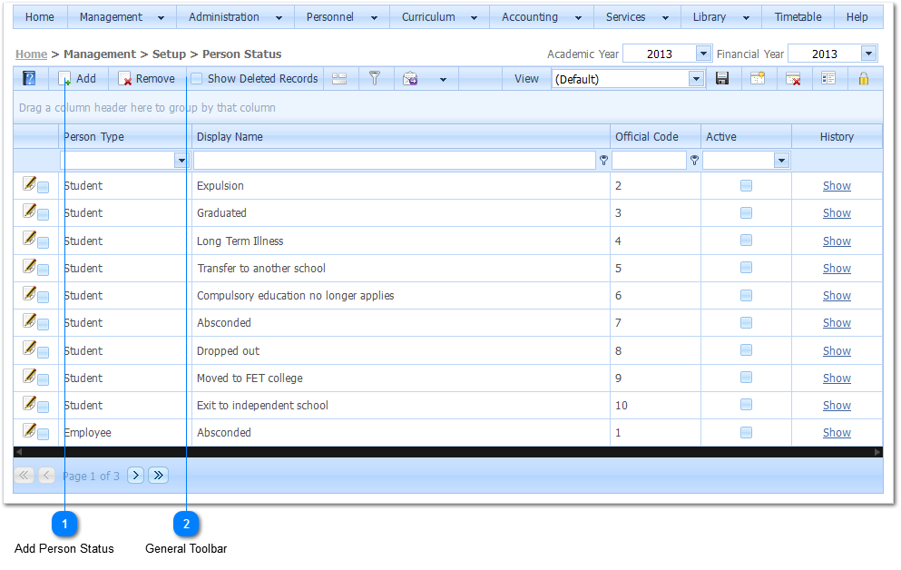Click the pencil icon for Compulsory education no longer applies

(x=29, y=293)
